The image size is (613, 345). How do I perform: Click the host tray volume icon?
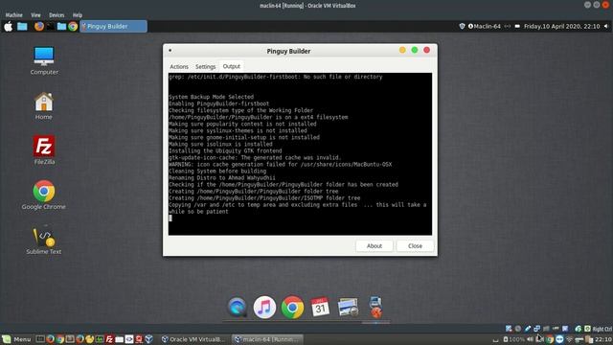point(530,339)
